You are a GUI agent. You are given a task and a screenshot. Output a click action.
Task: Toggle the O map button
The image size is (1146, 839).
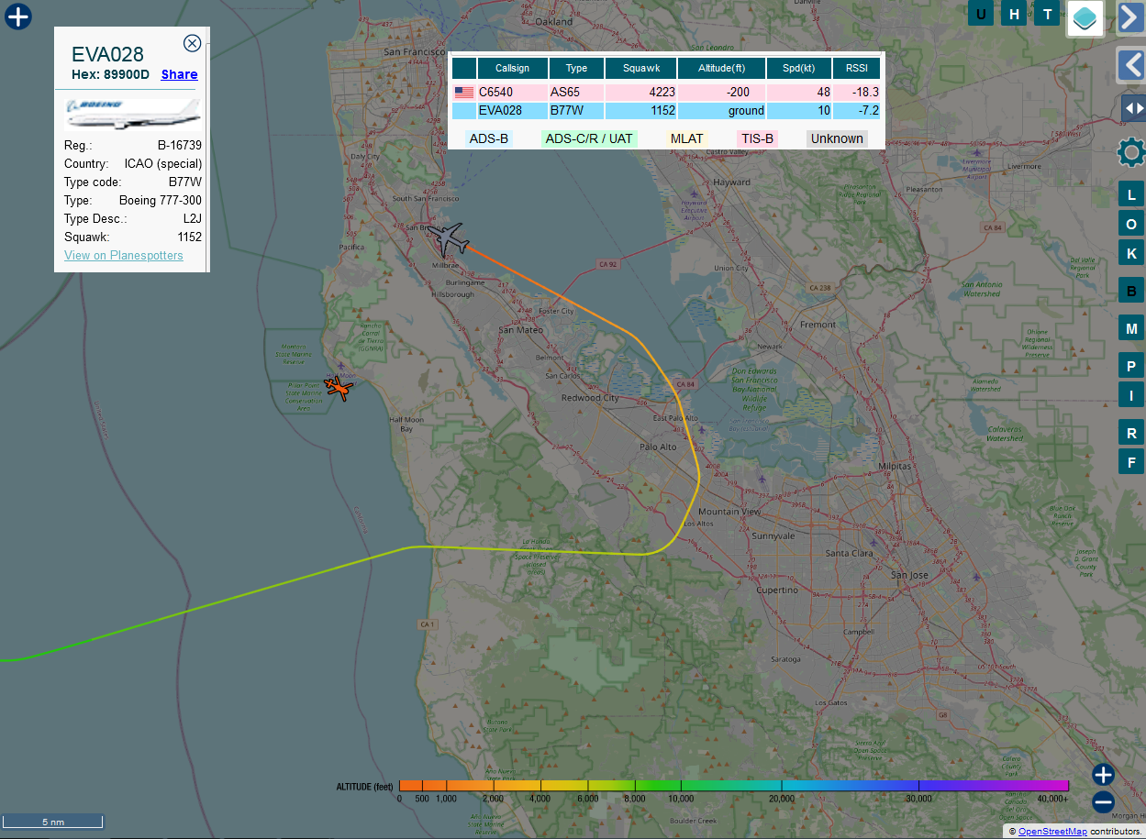[x=1131, y=225]
